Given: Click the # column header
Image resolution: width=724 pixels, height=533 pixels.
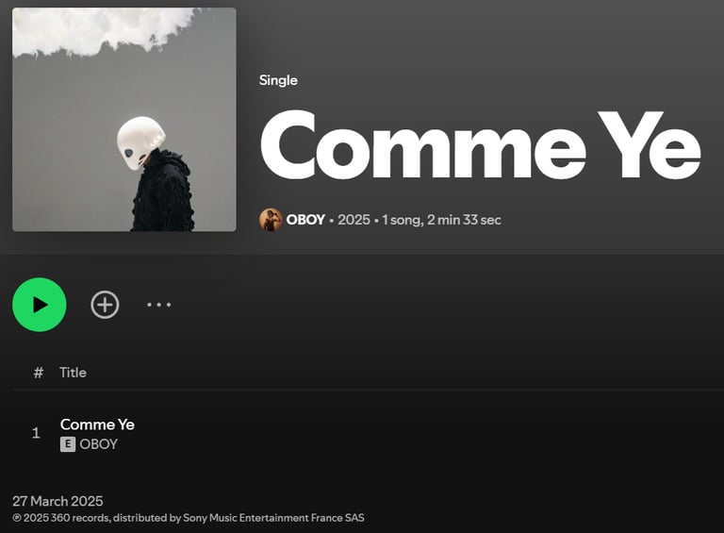Looking at the screenshot, I should point(39,373).
